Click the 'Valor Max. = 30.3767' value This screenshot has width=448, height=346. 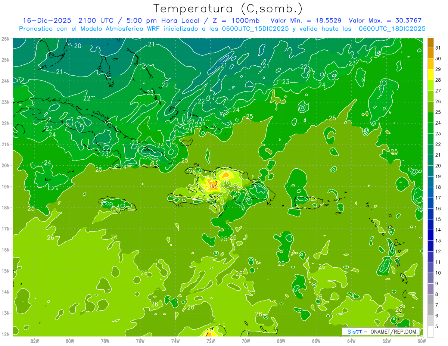pos(385,20)
